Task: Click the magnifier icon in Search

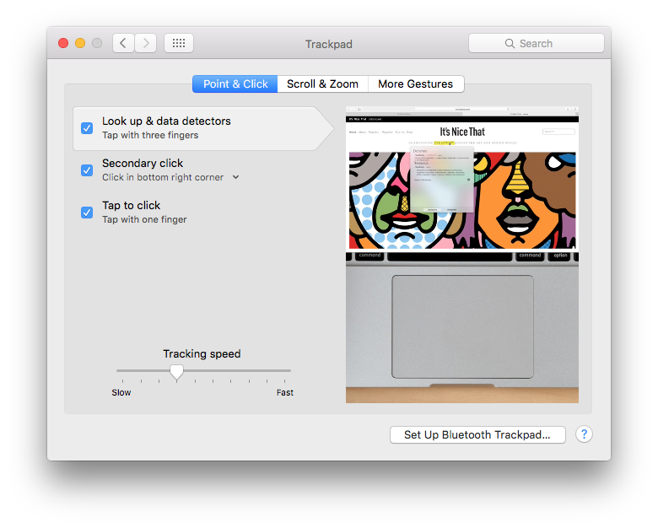Action: 510,44
